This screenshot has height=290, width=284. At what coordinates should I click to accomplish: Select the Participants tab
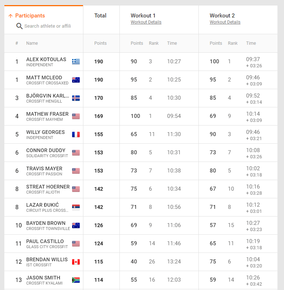point(30,16)
